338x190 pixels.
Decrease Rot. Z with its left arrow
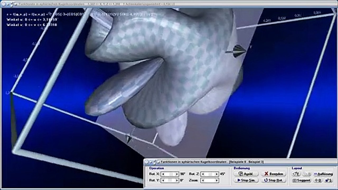pyautogui.click(x=203, y=174)
